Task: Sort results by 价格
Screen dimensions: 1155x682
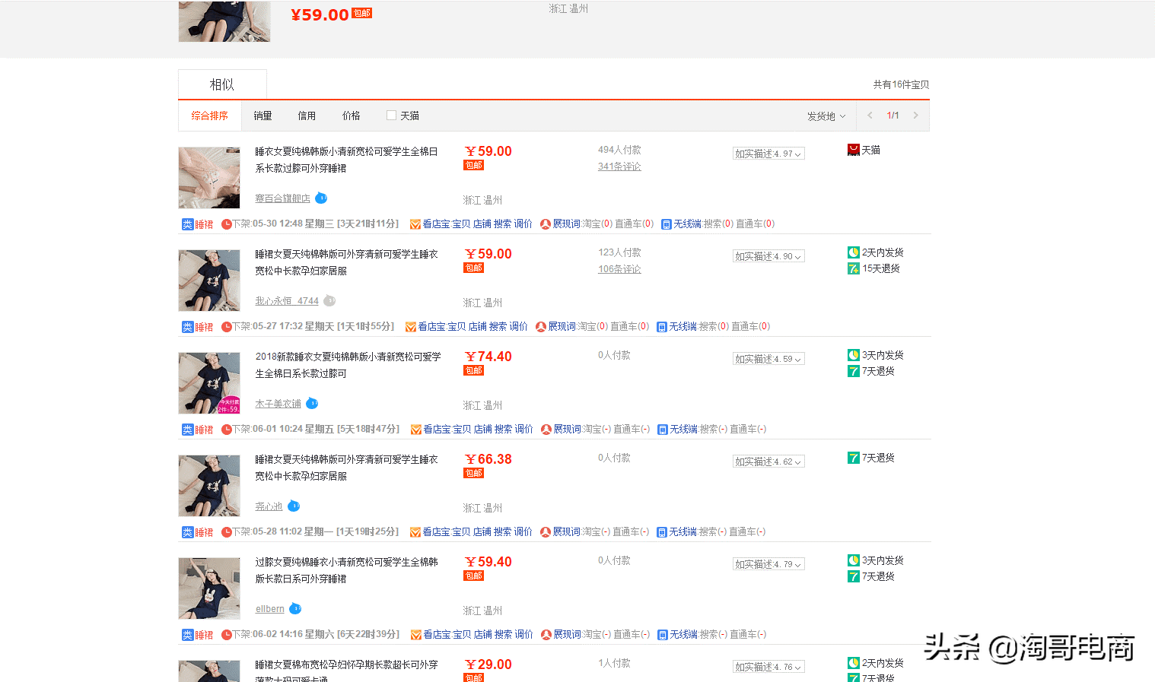Action: [351, 116]
